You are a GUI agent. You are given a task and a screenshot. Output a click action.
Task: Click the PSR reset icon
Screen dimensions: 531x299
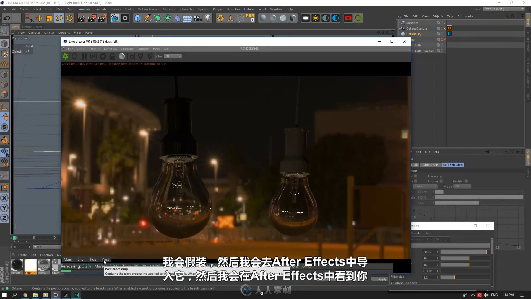tap(250, 18)
